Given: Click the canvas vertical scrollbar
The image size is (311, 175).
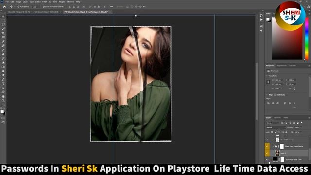Looking at the screenshot, I should [x=257, y=91].
